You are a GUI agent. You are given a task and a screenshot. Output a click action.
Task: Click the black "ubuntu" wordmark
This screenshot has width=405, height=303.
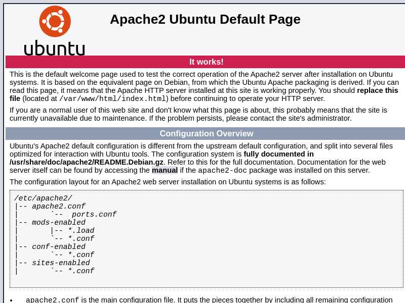(x=54, y=48)
